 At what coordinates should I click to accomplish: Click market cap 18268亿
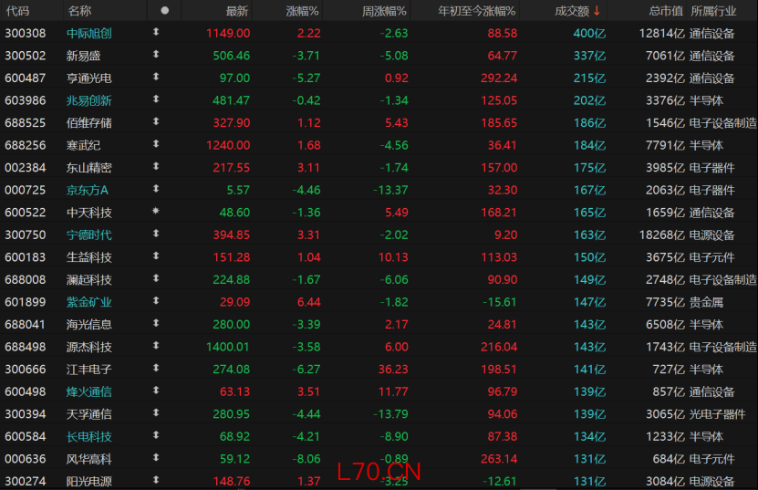pos(662,235)
